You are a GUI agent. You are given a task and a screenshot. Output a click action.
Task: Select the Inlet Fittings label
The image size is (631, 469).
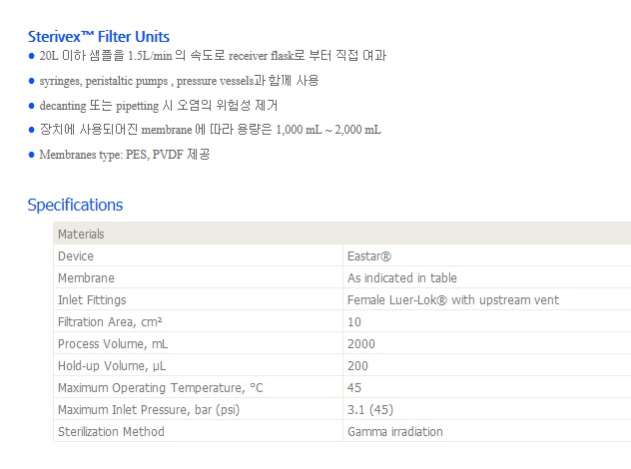coord(92,300)
